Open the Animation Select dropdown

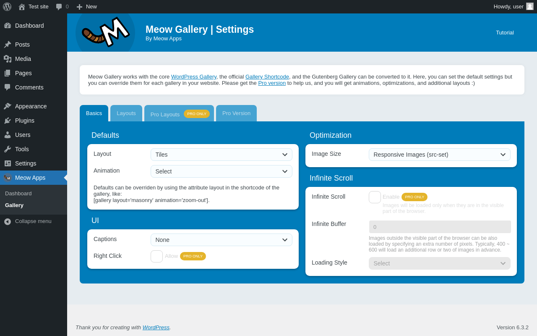tap(222, 171)
